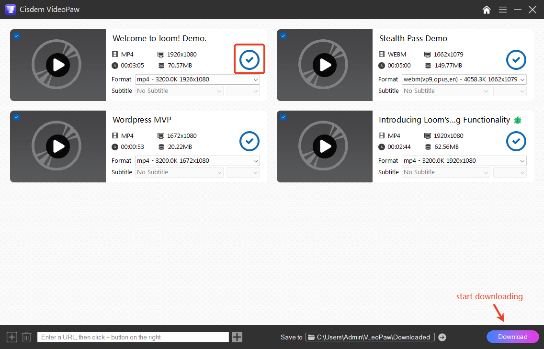Open Format dropdown for Welcome to loom! Demo
The height and width of the screenshot is (349, 544).
coord(197,79)
